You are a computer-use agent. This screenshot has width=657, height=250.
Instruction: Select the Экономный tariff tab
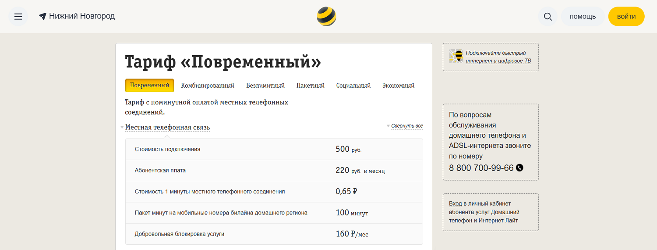tap(398, 86)
